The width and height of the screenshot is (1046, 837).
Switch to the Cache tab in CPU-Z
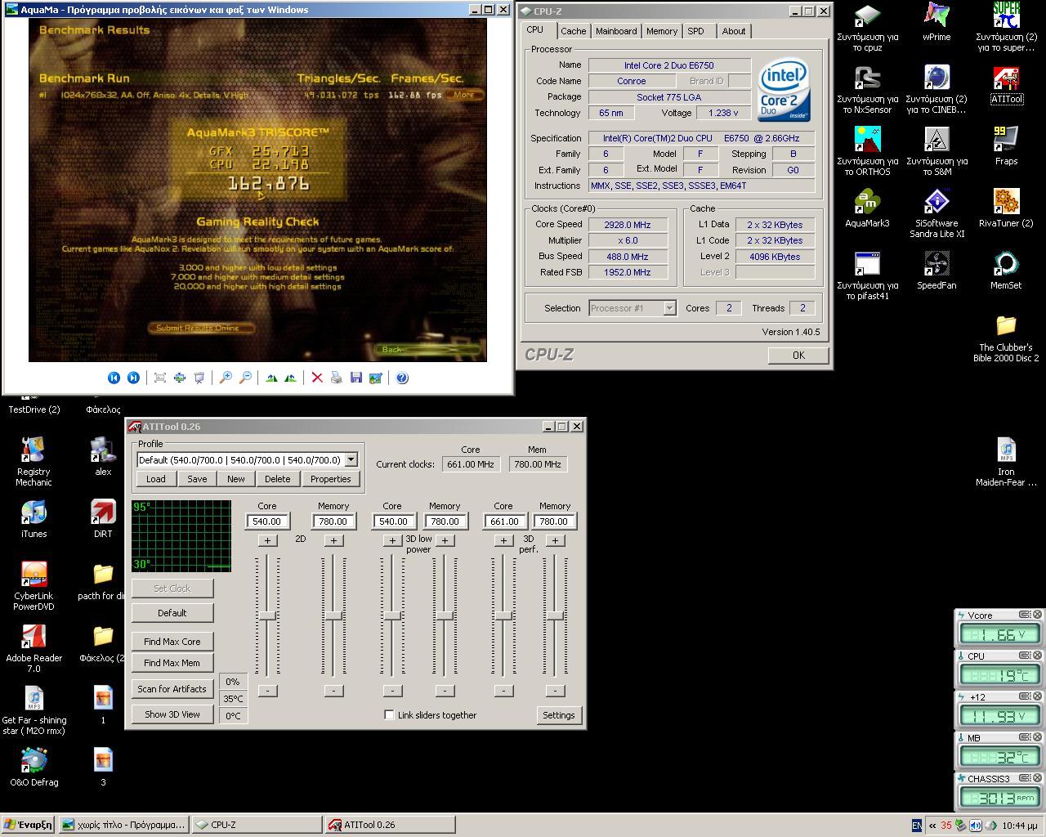(x=573, y=31)
